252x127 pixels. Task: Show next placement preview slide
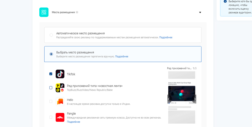click(195, 99)
